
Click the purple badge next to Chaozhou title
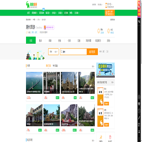click(49, 28)
